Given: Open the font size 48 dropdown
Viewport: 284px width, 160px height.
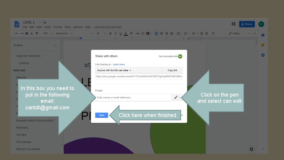Looking at the screenshot, I should [101, 33].
